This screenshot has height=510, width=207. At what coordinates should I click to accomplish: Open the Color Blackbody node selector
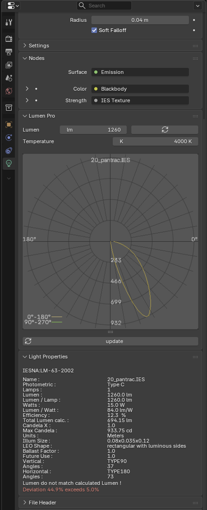coord(140,89)
